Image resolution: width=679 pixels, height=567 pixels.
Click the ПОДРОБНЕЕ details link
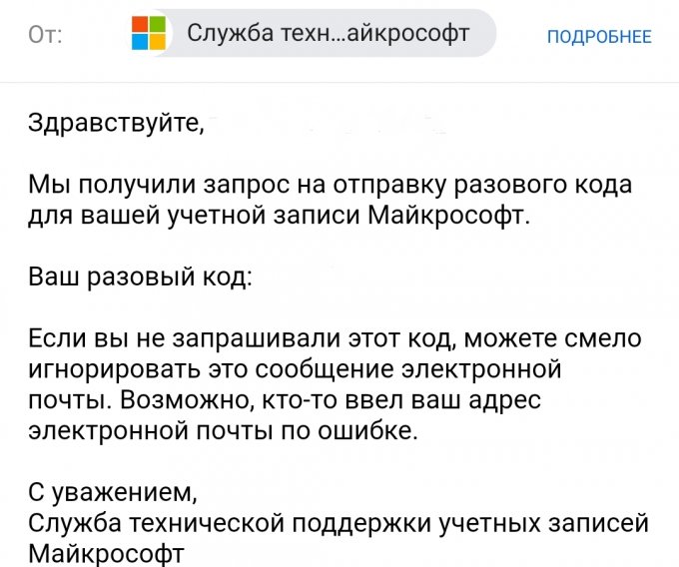[x=599, y=37]
